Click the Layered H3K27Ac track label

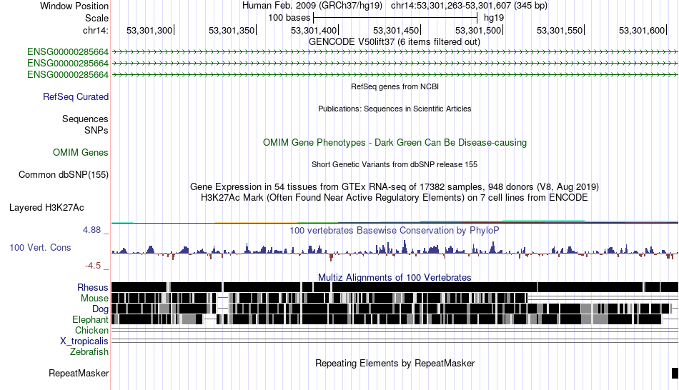(x=46, y=208)
